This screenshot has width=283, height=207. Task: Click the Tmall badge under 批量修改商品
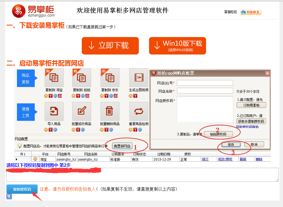78,129
